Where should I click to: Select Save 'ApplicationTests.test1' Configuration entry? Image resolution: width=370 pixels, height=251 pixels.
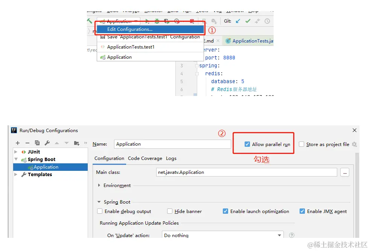click(150, 37)
